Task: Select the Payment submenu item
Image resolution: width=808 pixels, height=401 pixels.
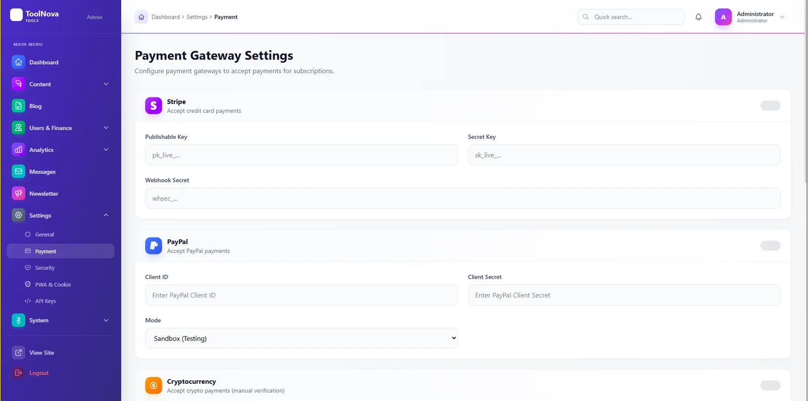Action: (x=61, y=251)
